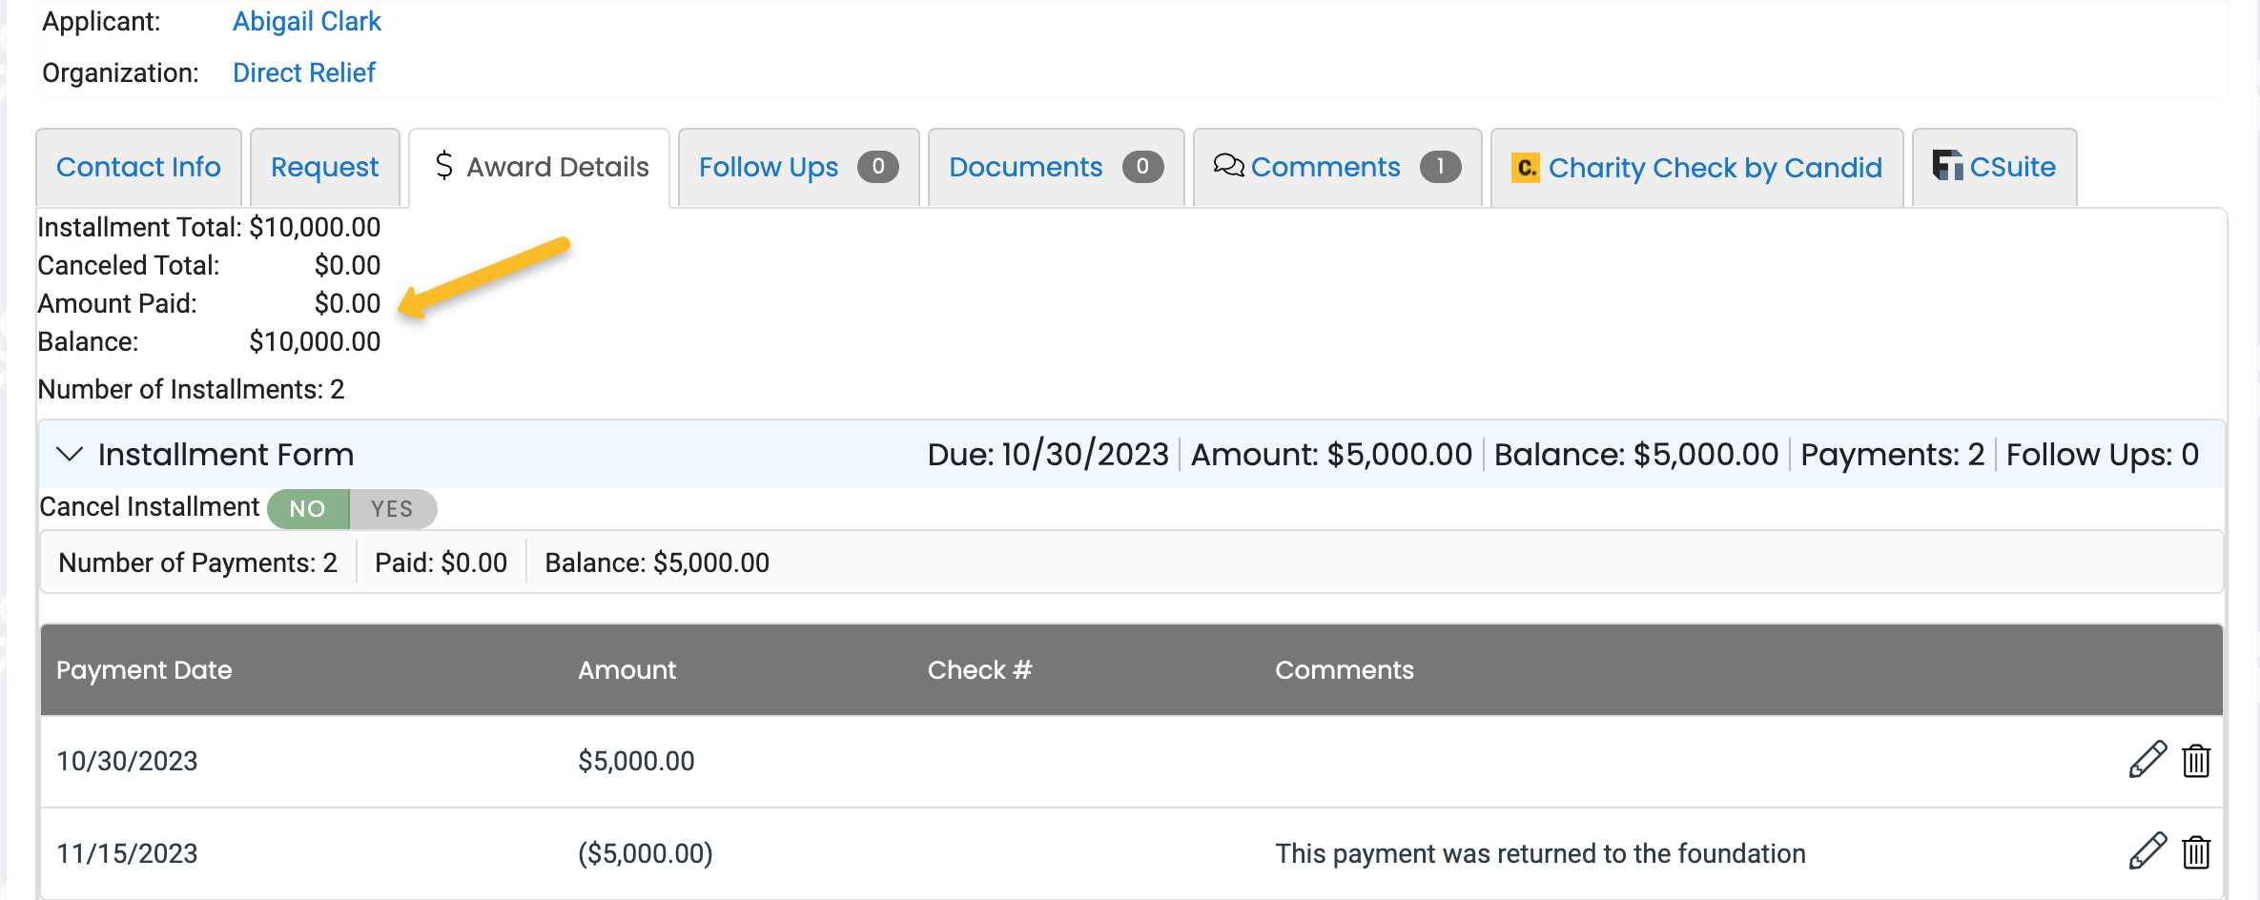This screenshot has height=900, width=2260.
Task: View the Follow Ups tab
Action: click(768, 166)
